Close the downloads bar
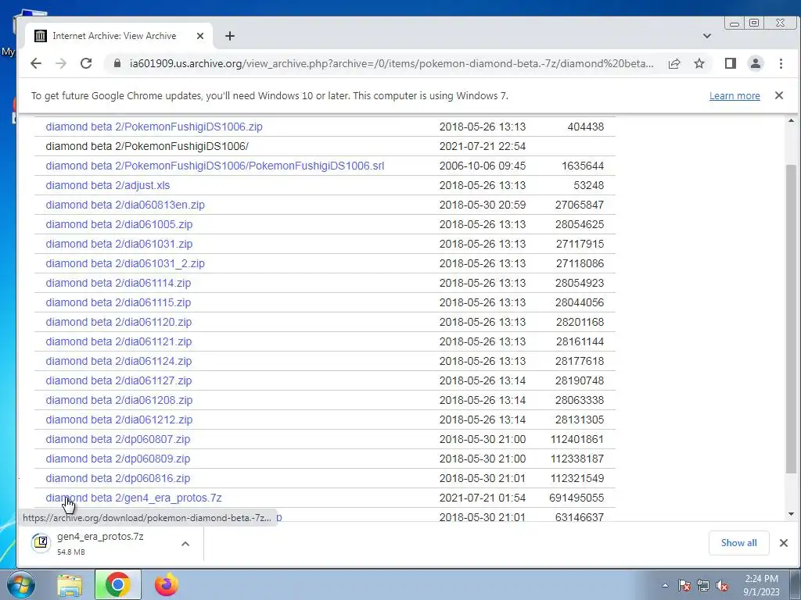This screenshot has width=801, height=600. [784, 543]
